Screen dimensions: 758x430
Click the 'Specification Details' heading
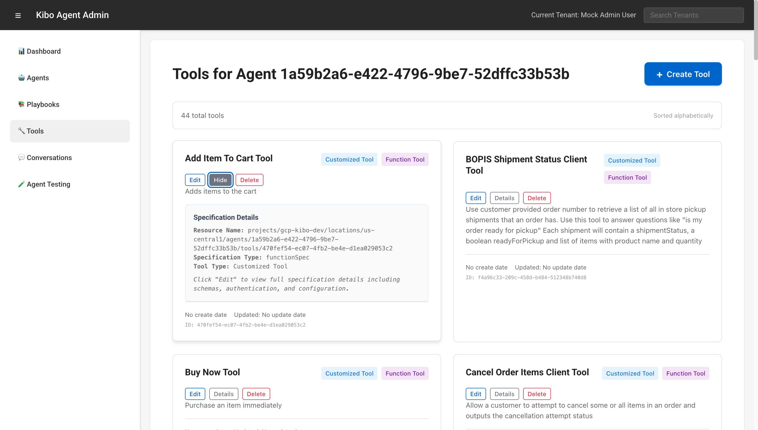click(226, 217)
